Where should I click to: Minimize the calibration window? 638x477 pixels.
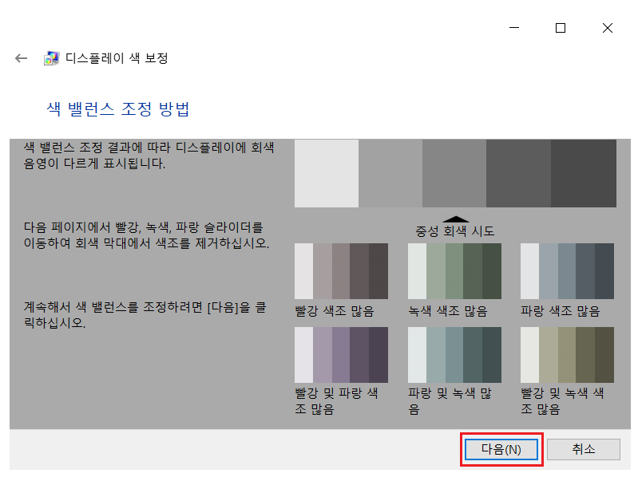coord(514,28)
